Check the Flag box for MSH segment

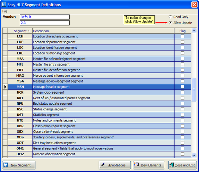tap(183, 87)
